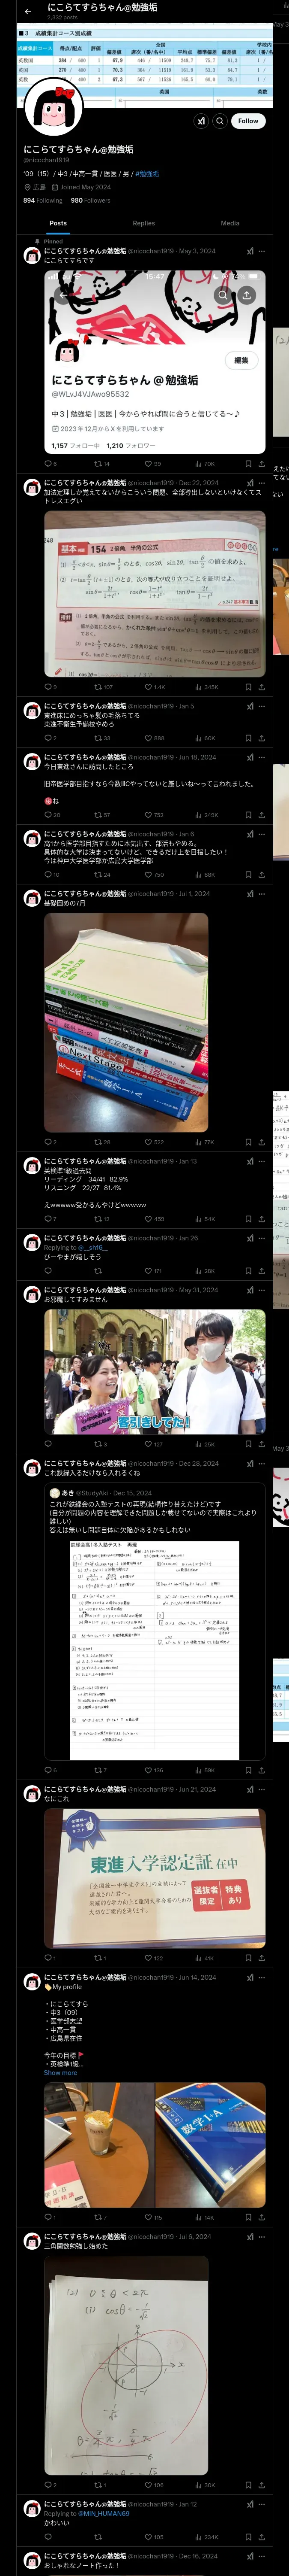This screenshot has height=2576, width=289.
Task: Repost the Jul 1 post with 28 reposts
Action: (x=101, y=1142)
